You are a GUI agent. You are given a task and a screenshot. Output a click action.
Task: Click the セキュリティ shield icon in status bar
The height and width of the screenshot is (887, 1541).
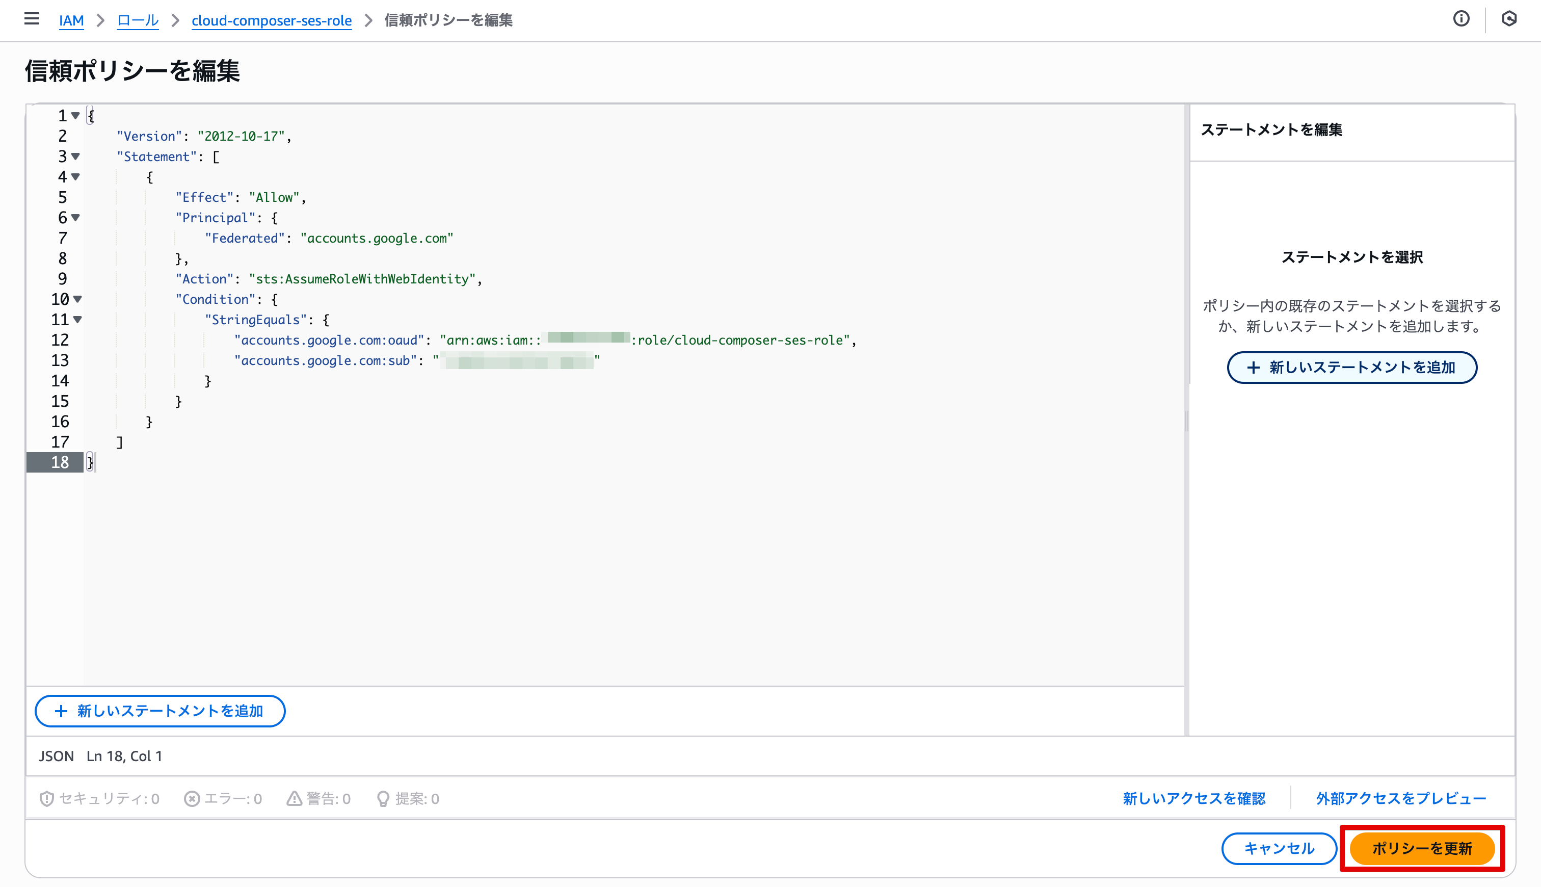pyautogui.click(x=46, y=798)
